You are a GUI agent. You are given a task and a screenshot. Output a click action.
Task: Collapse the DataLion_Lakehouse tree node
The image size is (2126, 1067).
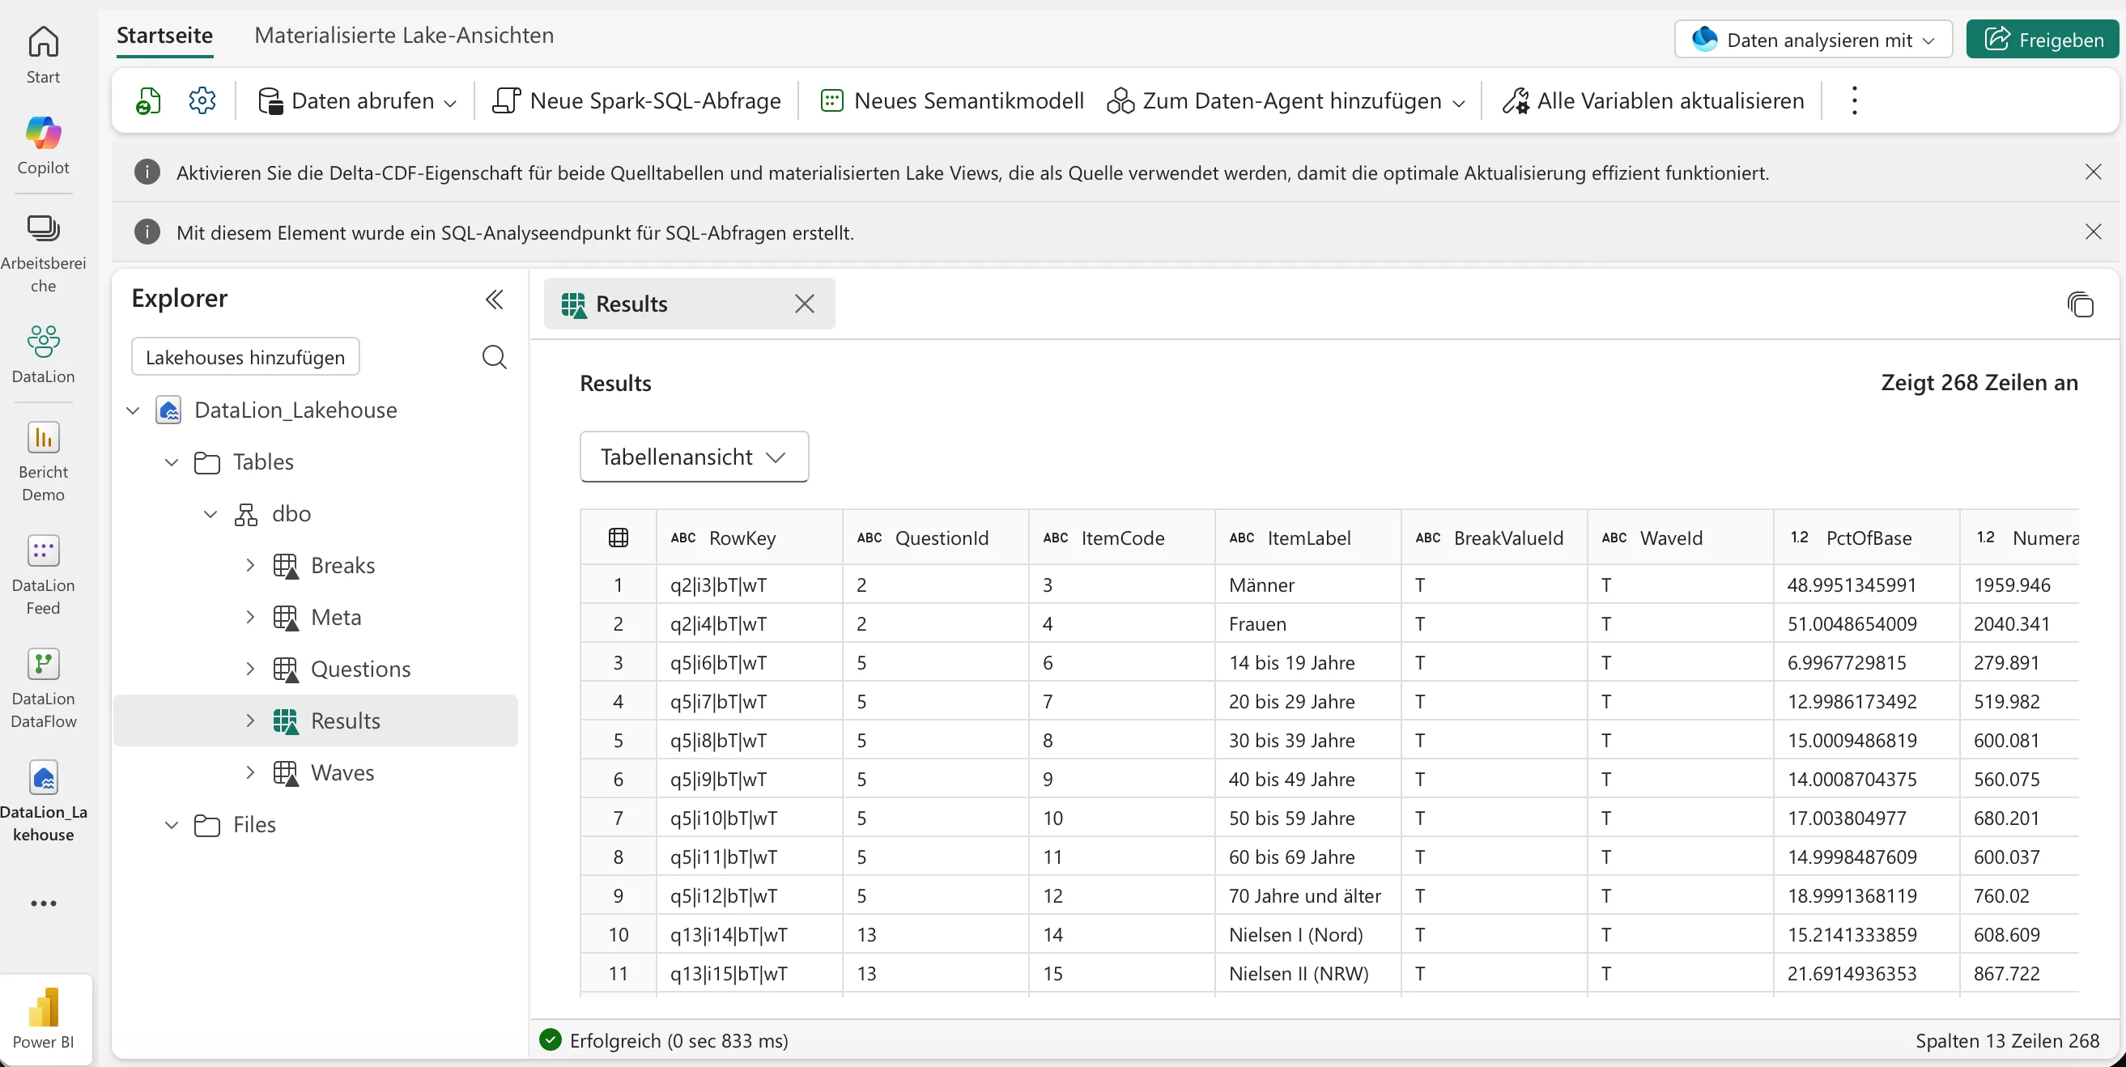pyautogui.click(x=133, y=410)
